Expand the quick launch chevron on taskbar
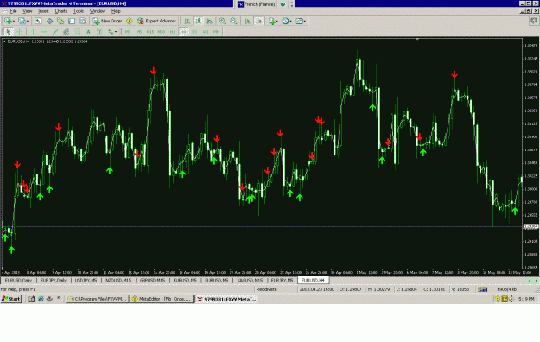The height and width of the screenshot is (342, 540). (x=59, y=298)
